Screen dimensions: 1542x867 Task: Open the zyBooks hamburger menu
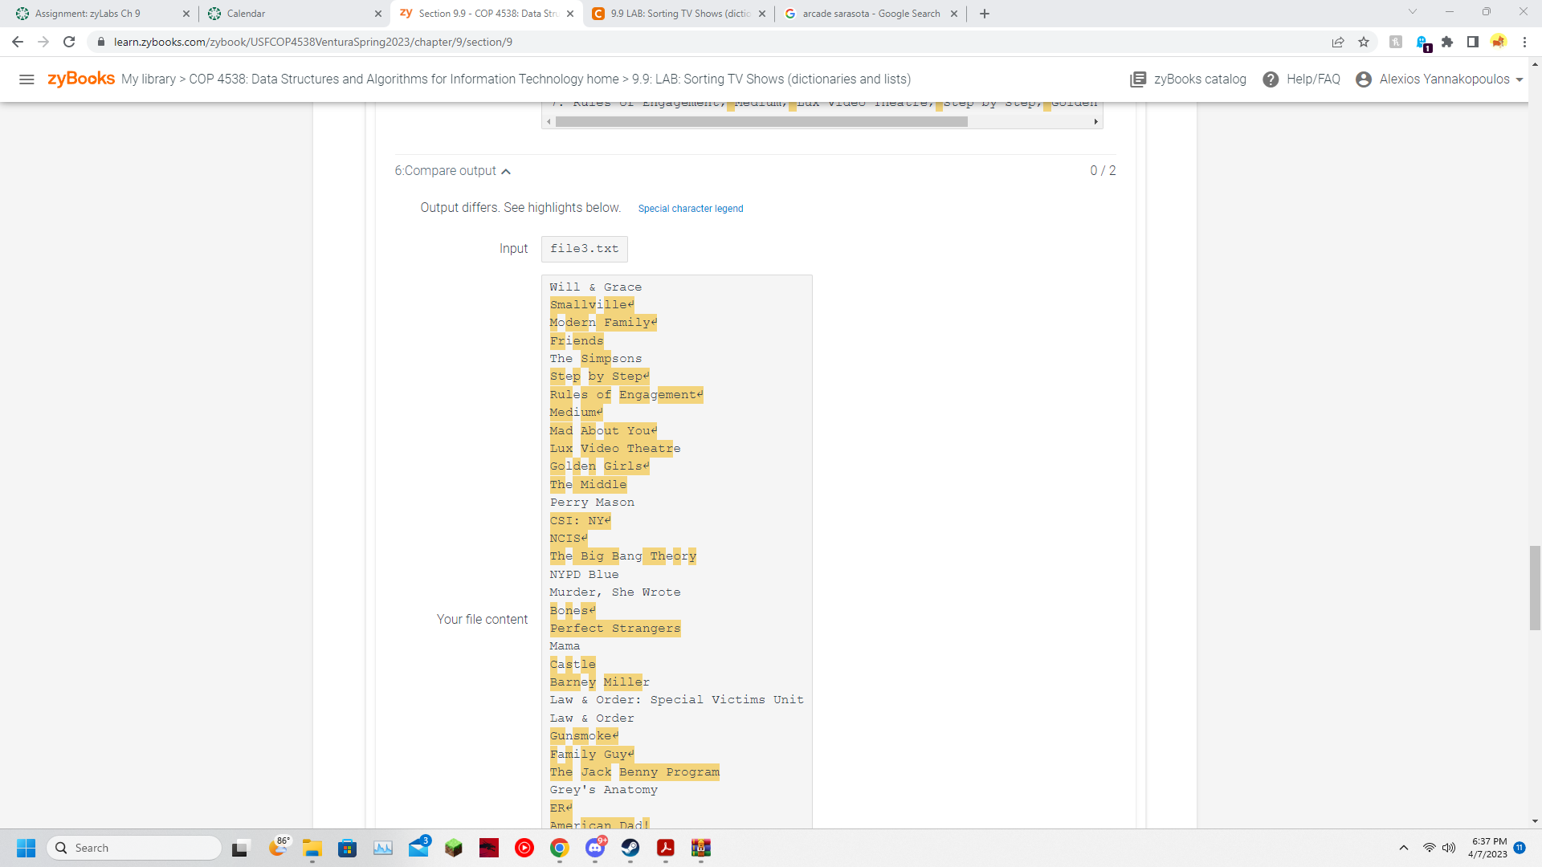[27, 79]
